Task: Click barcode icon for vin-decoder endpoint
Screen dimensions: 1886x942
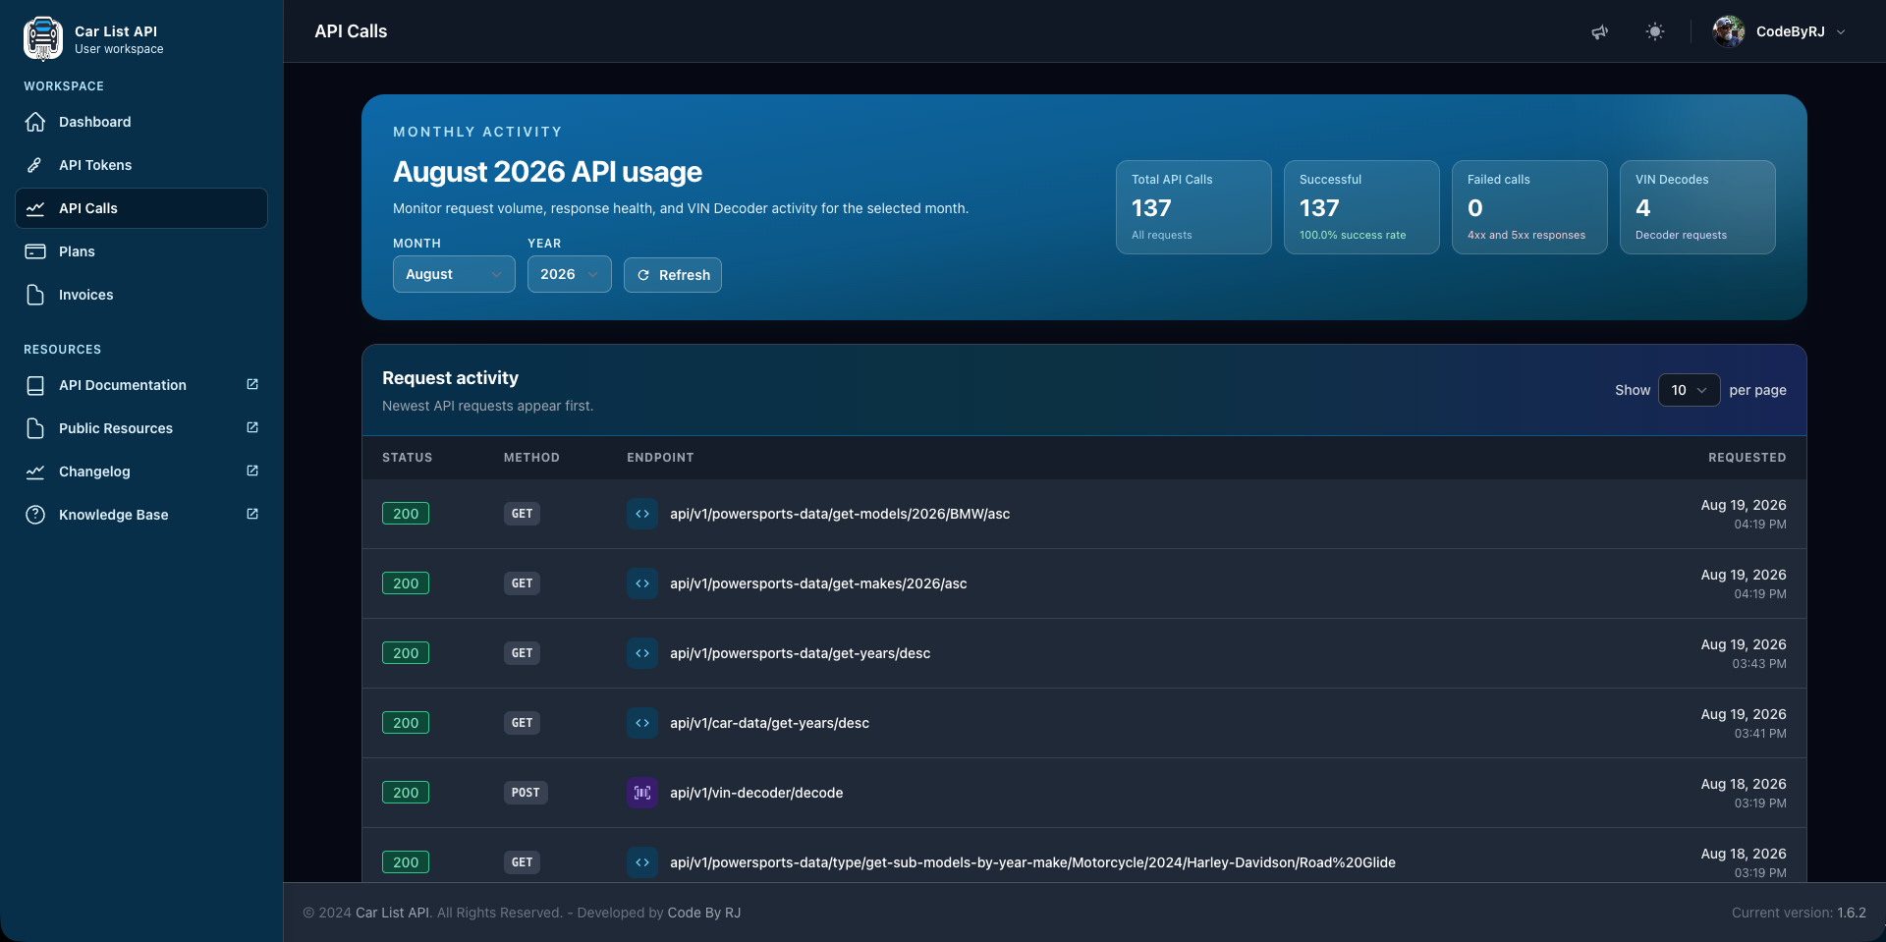Action: coord(642,793)
